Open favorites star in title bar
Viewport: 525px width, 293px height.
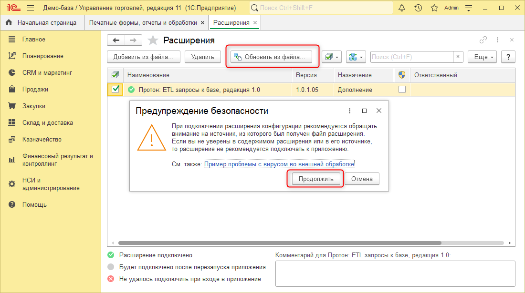pos(434,8)
